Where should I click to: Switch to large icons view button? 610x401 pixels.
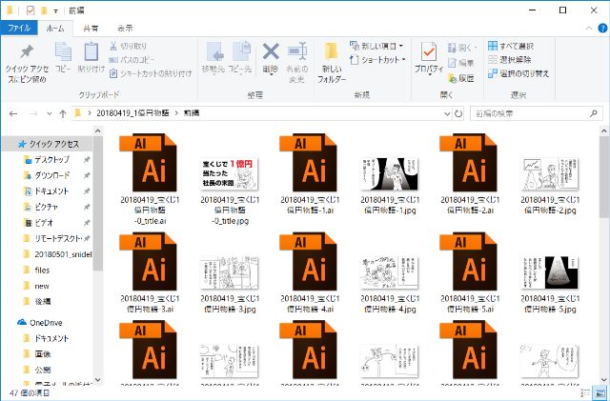[x=599, y=393]
